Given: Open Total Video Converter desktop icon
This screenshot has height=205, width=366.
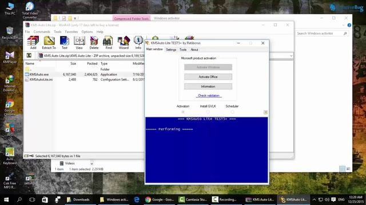Looking at the screenshot, I should [30, 10].
